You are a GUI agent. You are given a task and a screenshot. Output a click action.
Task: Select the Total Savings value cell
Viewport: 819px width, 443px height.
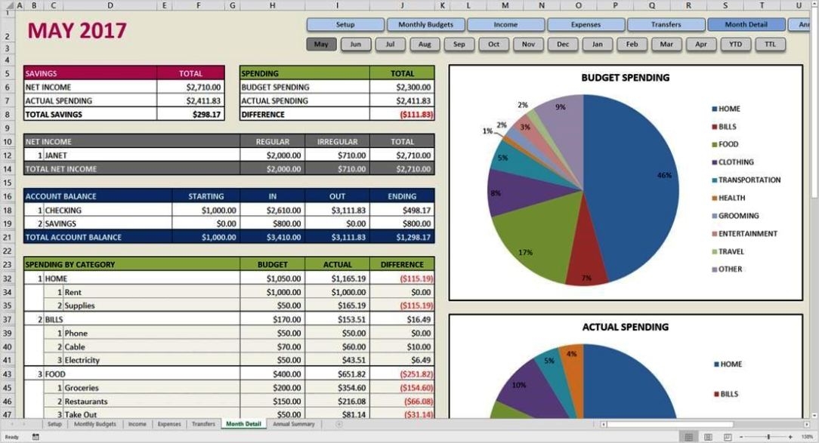[189, 114]
